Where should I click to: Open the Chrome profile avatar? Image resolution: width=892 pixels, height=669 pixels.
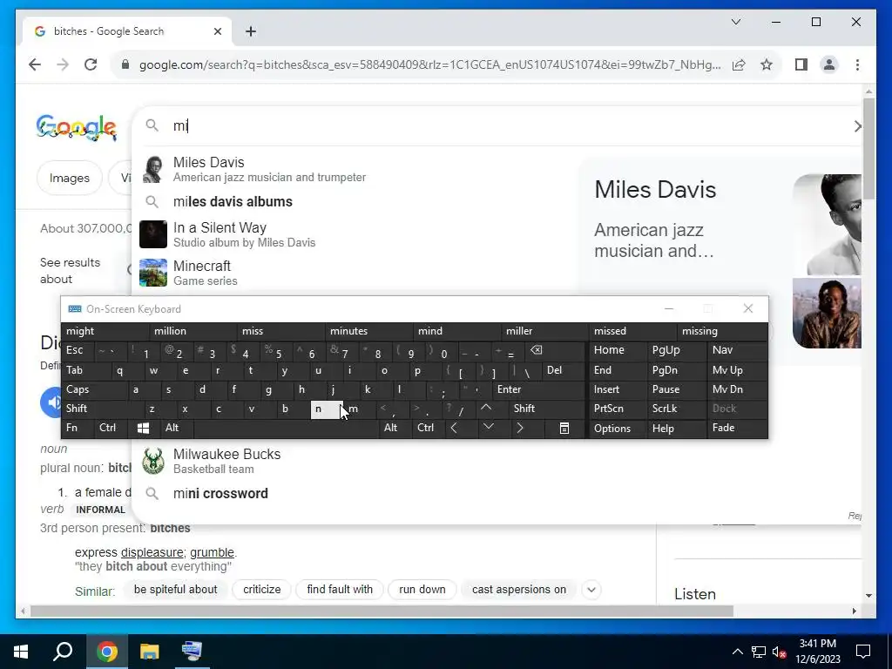pyautogui.click(x=829, y=64)
